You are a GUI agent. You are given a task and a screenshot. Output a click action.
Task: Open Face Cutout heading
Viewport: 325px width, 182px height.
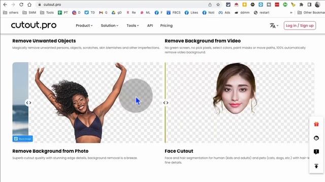point(179,151)
